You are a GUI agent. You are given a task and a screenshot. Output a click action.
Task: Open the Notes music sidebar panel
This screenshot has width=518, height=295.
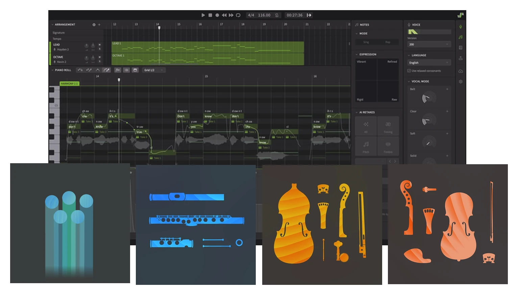pyautogui.click(x=461, y=37)
